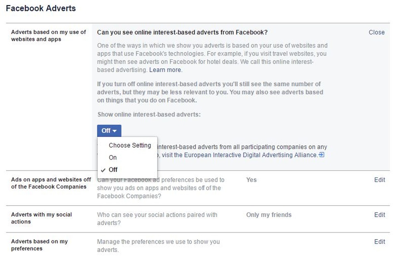Click Adverts based on my preferences label
The image size is (397, 257).
[x=39, y=245]
